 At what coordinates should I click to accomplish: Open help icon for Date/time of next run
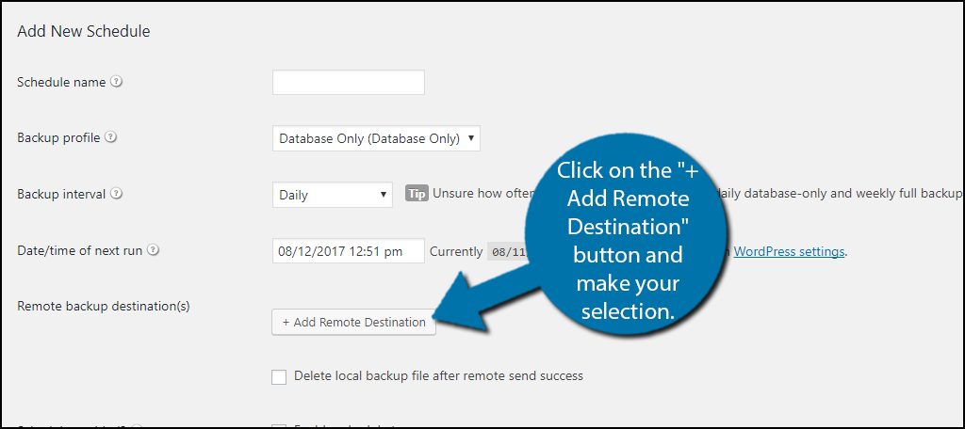click(x=154, y=250)
